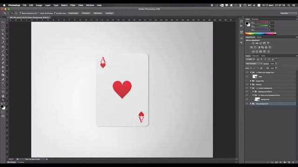Screen dimensions: 298x167
Task: Open the File menu
Action: (x=25, y=5)
